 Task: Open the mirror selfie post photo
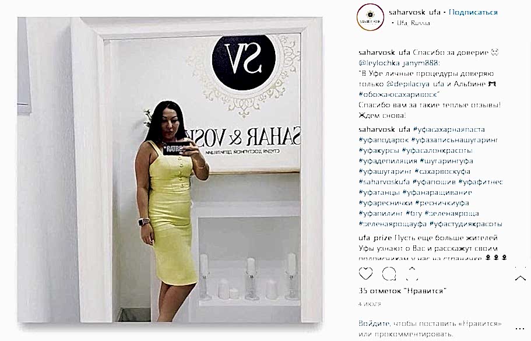pyautogui.click(x=170, y=170)
